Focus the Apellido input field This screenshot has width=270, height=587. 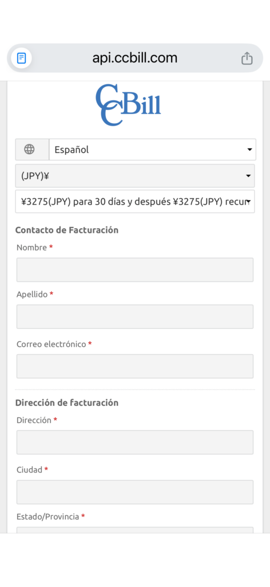point(135,316)
